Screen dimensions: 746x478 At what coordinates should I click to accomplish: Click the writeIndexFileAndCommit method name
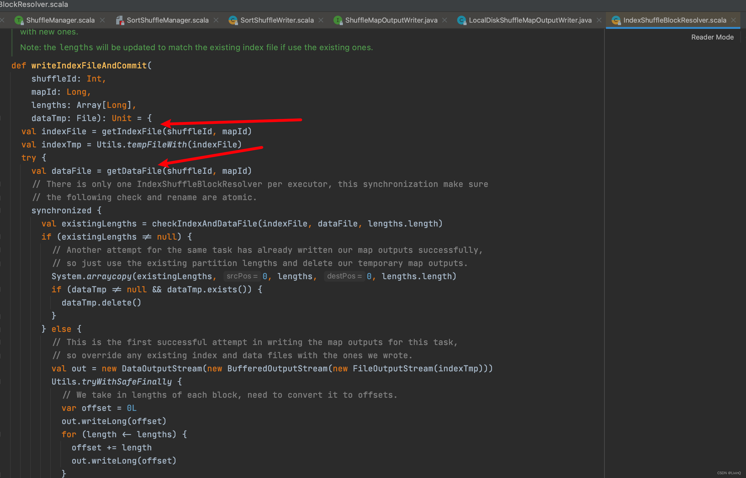89,66
